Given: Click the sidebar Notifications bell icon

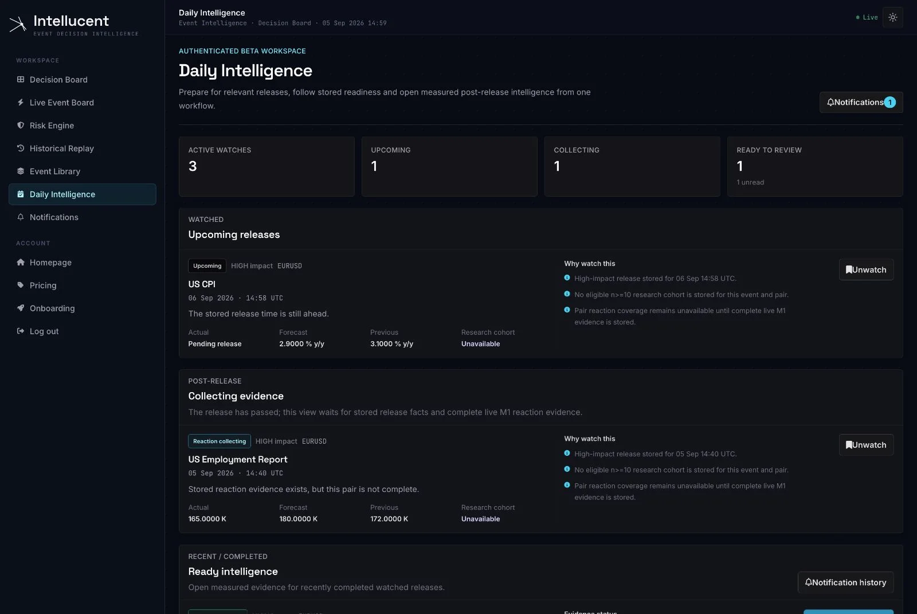Looking at the screenshot, I should [21, 217].
